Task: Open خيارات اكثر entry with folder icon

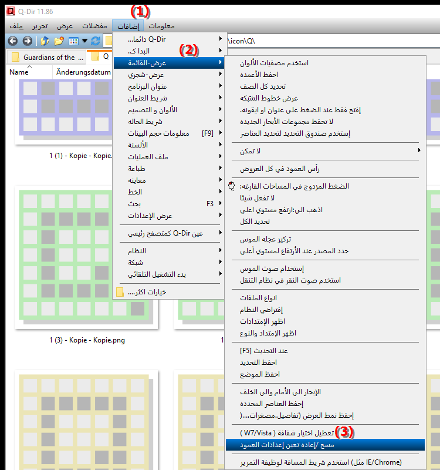Action: [147, 292]
